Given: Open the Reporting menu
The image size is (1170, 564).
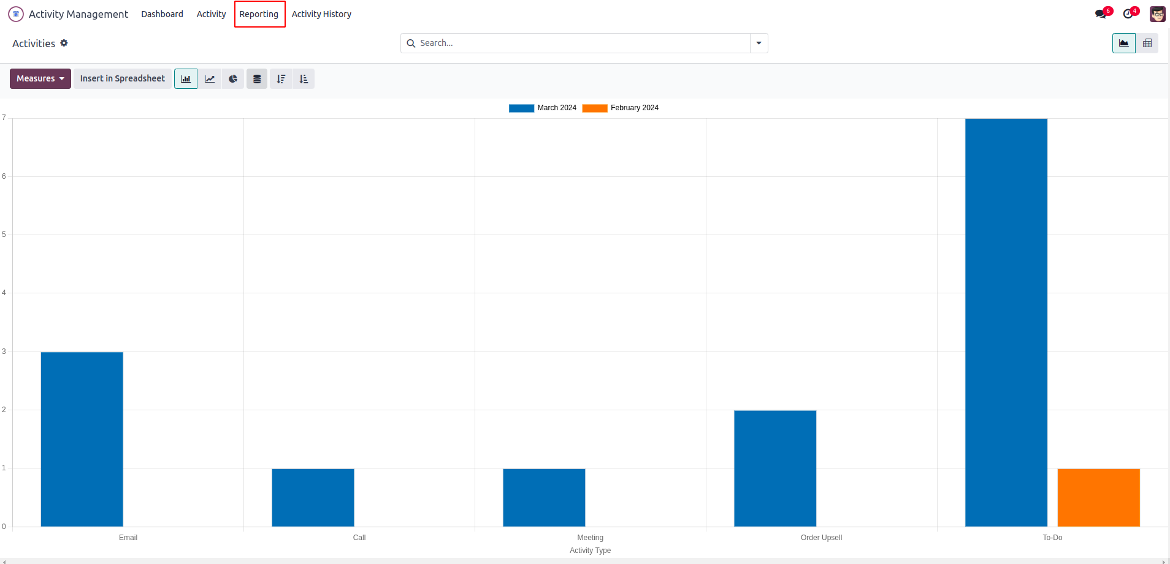Looking at the screenshot, I should [x=259, y=14].
